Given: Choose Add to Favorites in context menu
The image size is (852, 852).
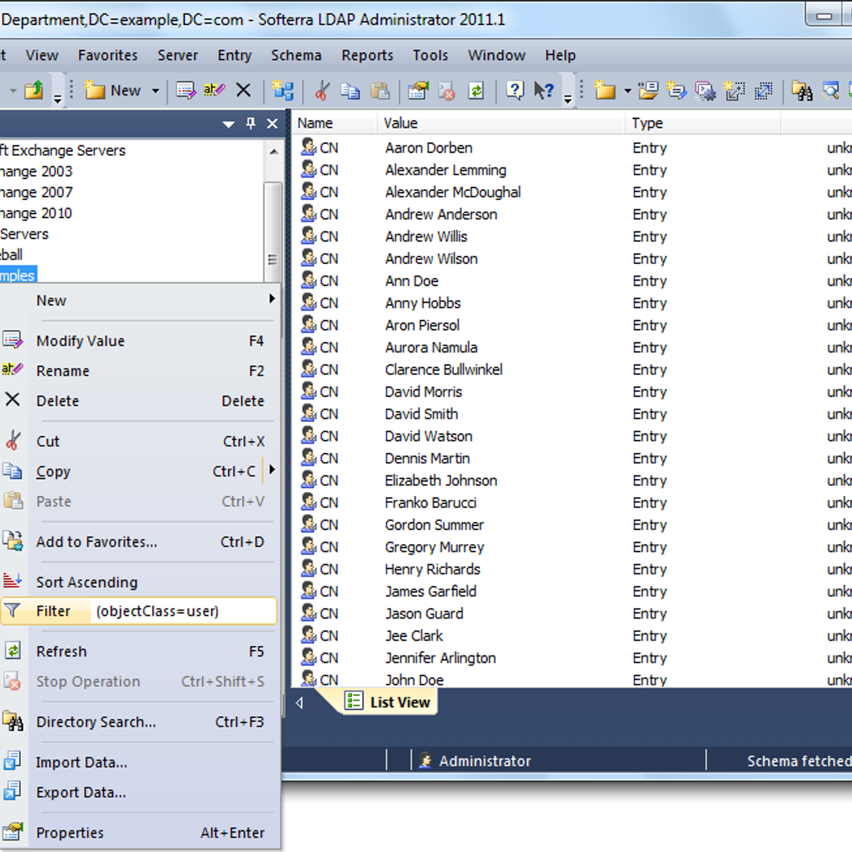Looking at the screenshot, I should [140, 542].
